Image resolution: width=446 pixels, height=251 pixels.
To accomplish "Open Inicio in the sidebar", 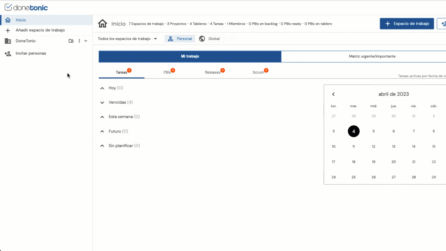I will [21, 20].
